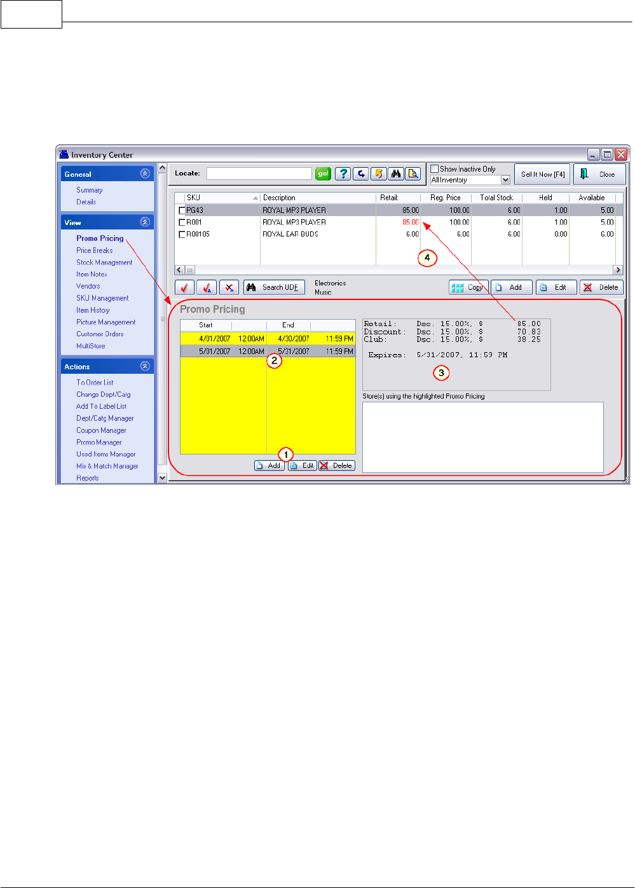Image resolution: width=635 pixels, height=888 pixels.
Task: Open Details in General section
Action: point(86,202)
